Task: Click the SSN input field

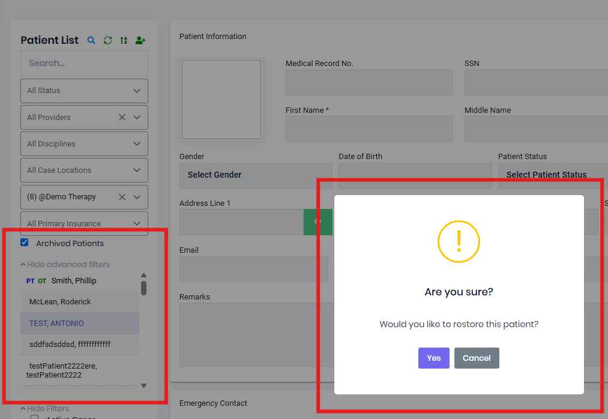Action: (x=536, y=83)
